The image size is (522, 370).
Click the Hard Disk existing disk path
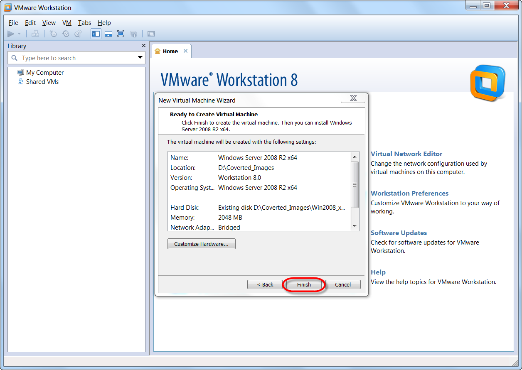pyautogui.click(x=282, y=208)
